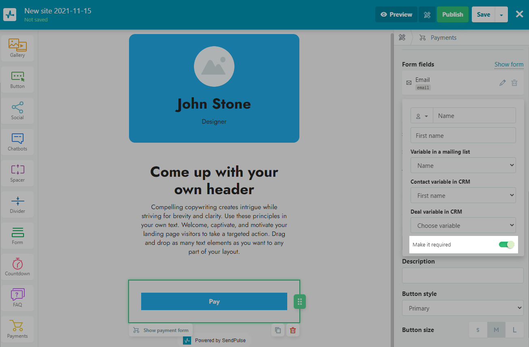Image resolution: width=529 pixels, height=347 pixels.
Task: Click the Description input field
Action: pyautogui.click(x=463, y=275)
